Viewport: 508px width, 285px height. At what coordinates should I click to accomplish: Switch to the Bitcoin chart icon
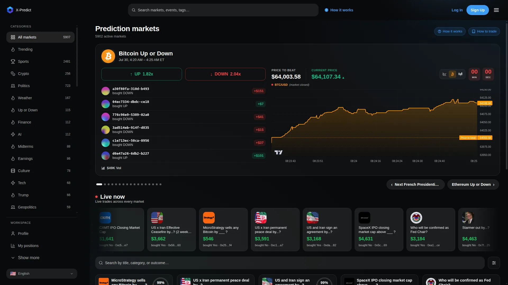(452, 74)
